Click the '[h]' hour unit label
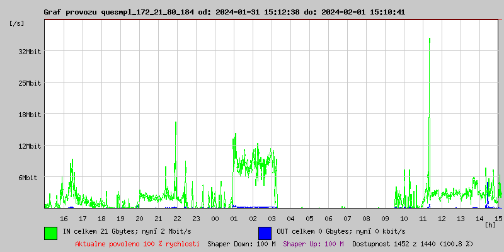 click(x=490, y=225)
